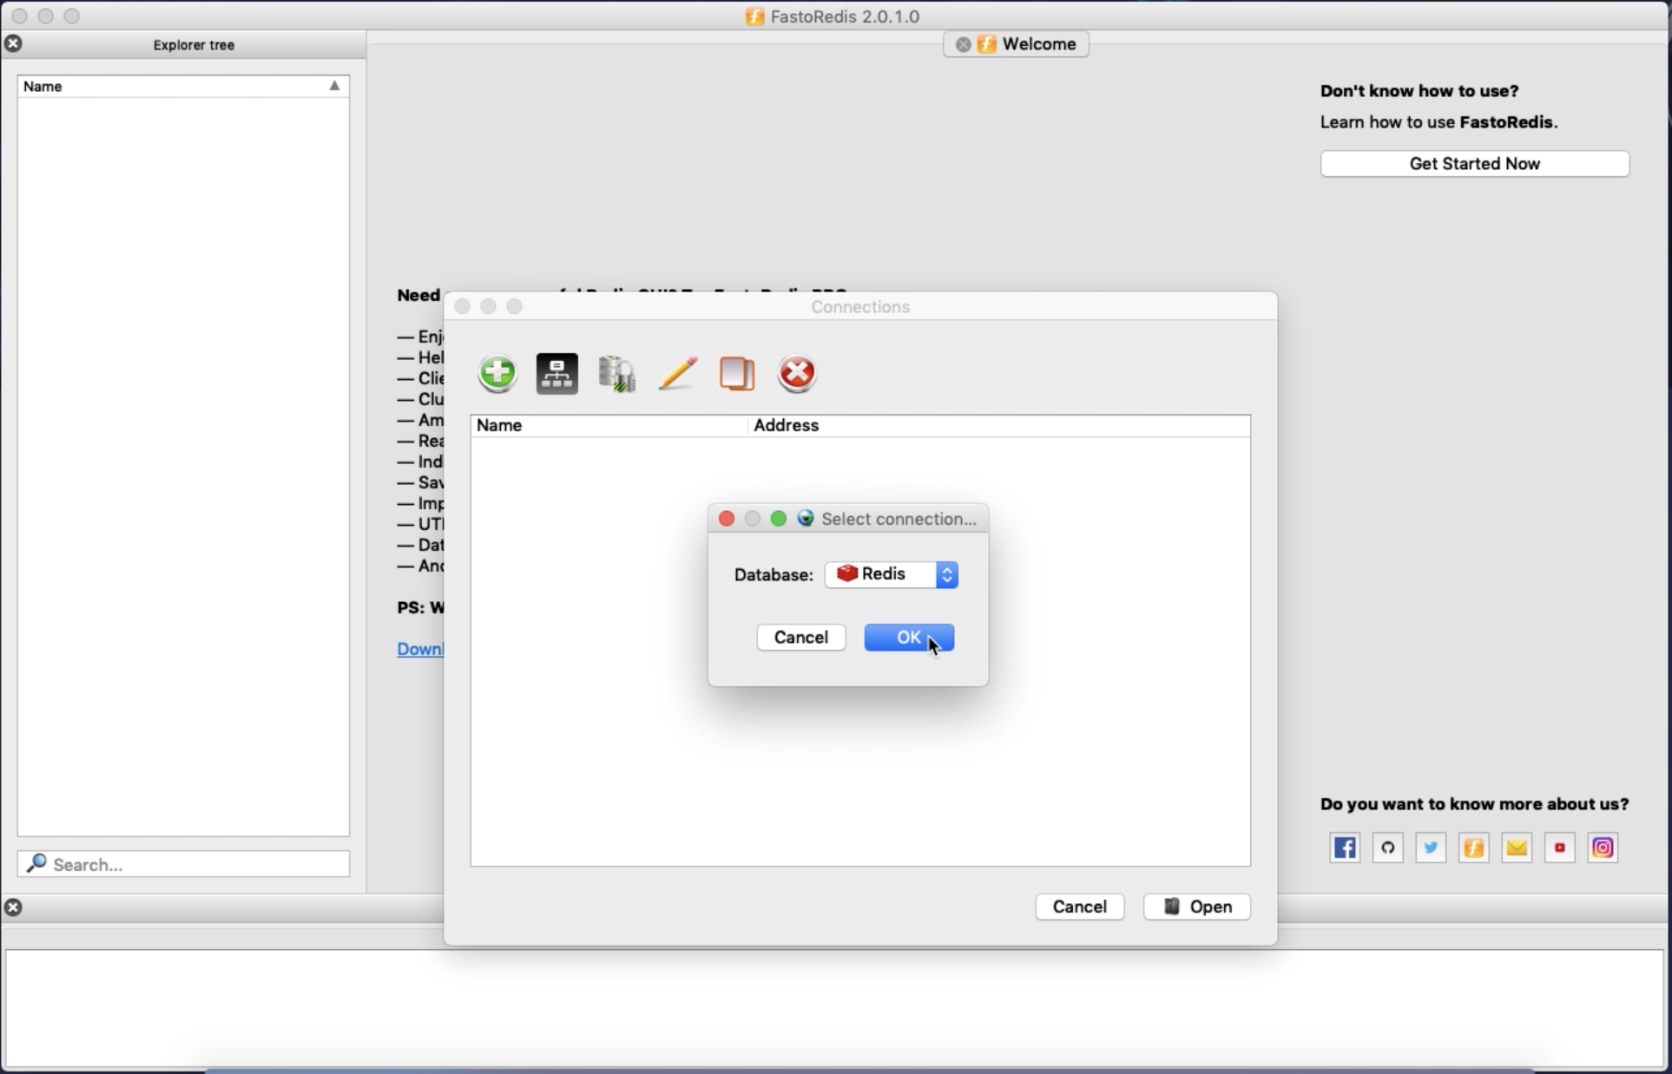Click the Explorer tree Search field
Screen dimensions: 1672x1074
point(183,864)
